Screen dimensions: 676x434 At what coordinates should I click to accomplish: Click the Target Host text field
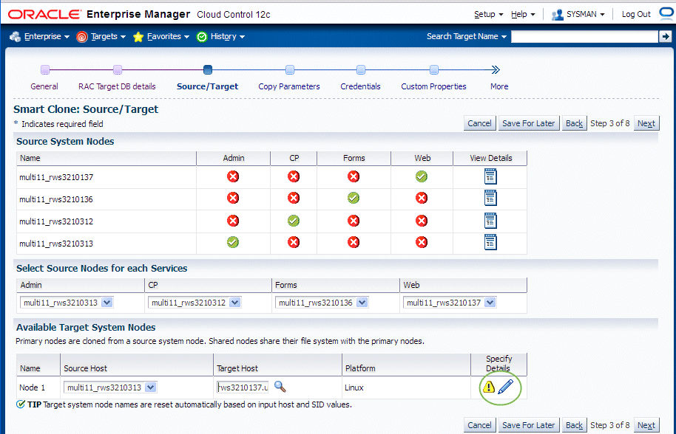[243, 387]
